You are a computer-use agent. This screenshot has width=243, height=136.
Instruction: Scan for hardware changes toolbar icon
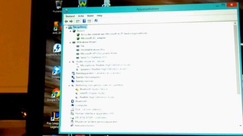coord(96,21)
